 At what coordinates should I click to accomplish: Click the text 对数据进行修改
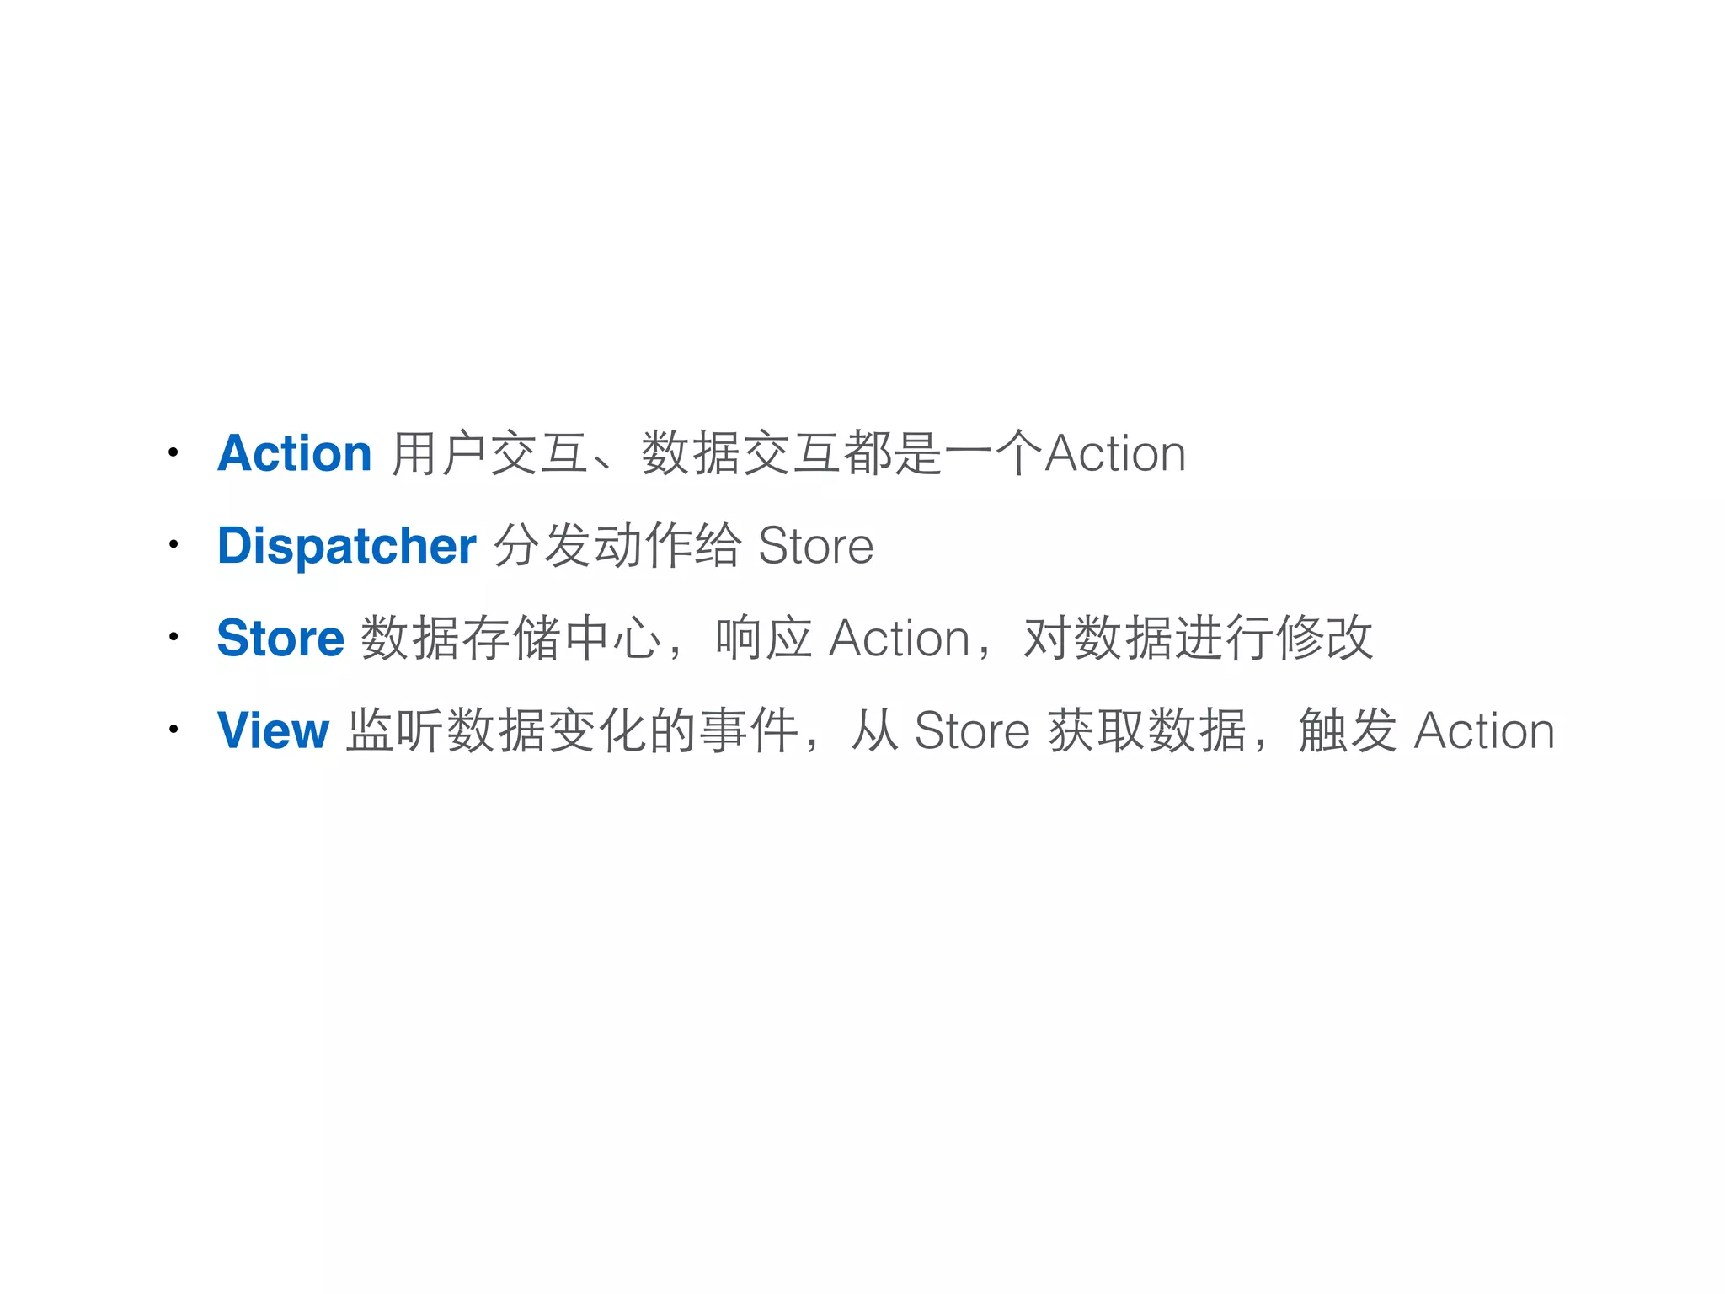tap(1198, 638)
